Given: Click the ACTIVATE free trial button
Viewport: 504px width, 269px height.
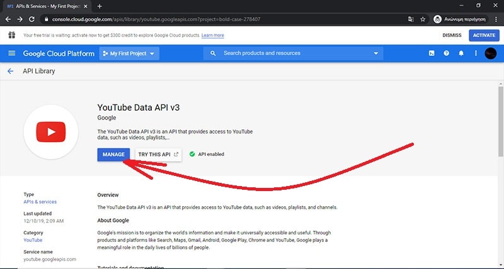Looking at the screenshot, I should click(x=484, y=35).
